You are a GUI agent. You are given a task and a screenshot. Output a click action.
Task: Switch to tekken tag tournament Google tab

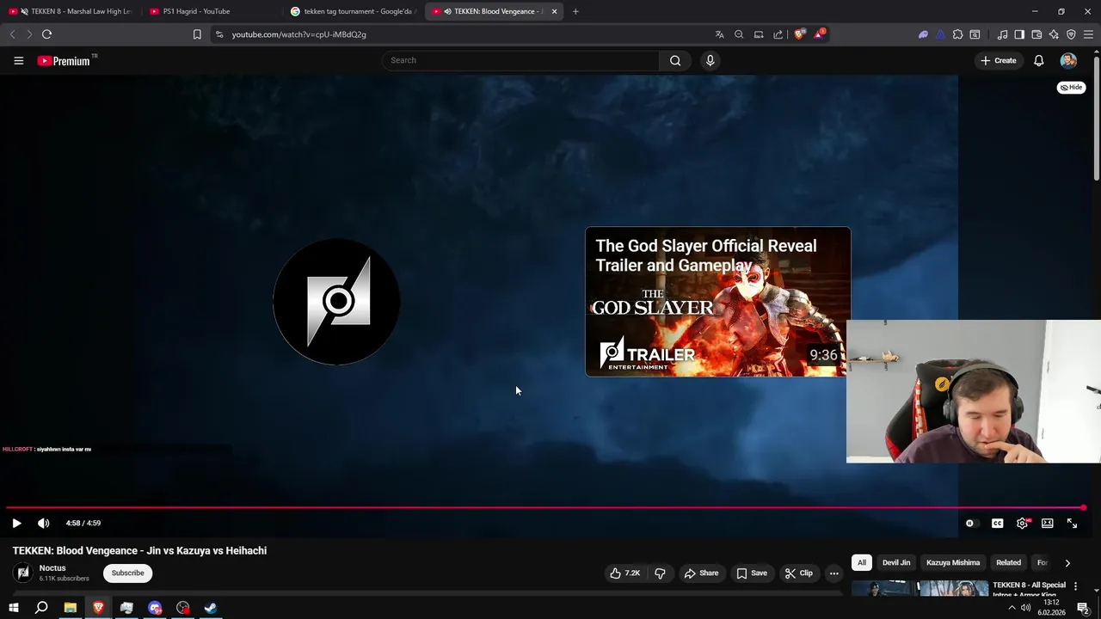tap(352, 11)
